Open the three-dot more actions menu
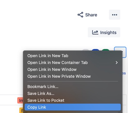 click(x=115, y=15)
